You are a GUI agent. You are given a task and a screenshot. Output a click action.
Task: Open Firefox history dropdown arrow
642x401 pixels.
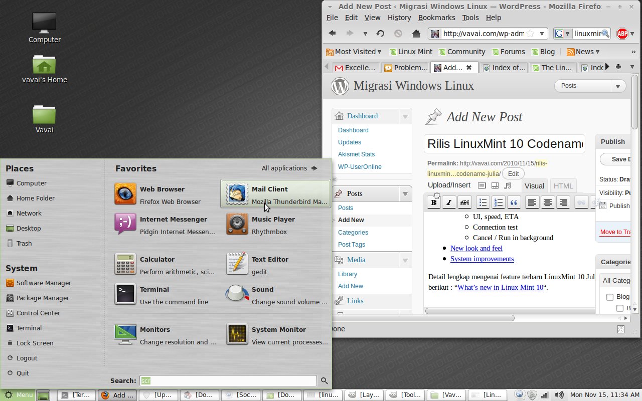click(365, 34)
